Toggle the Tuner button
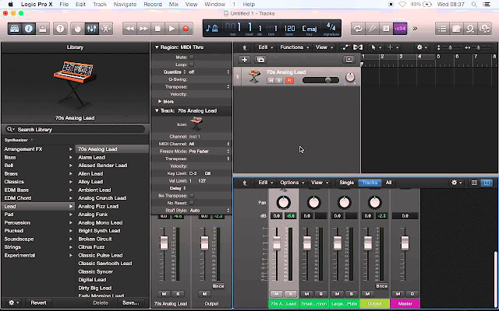This screenshot has width=499, height=311. point(372,29)
